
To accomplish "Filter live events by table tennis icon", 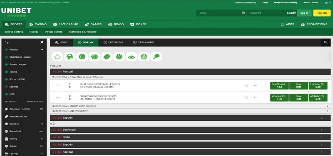I will click(x=156, y=57).
